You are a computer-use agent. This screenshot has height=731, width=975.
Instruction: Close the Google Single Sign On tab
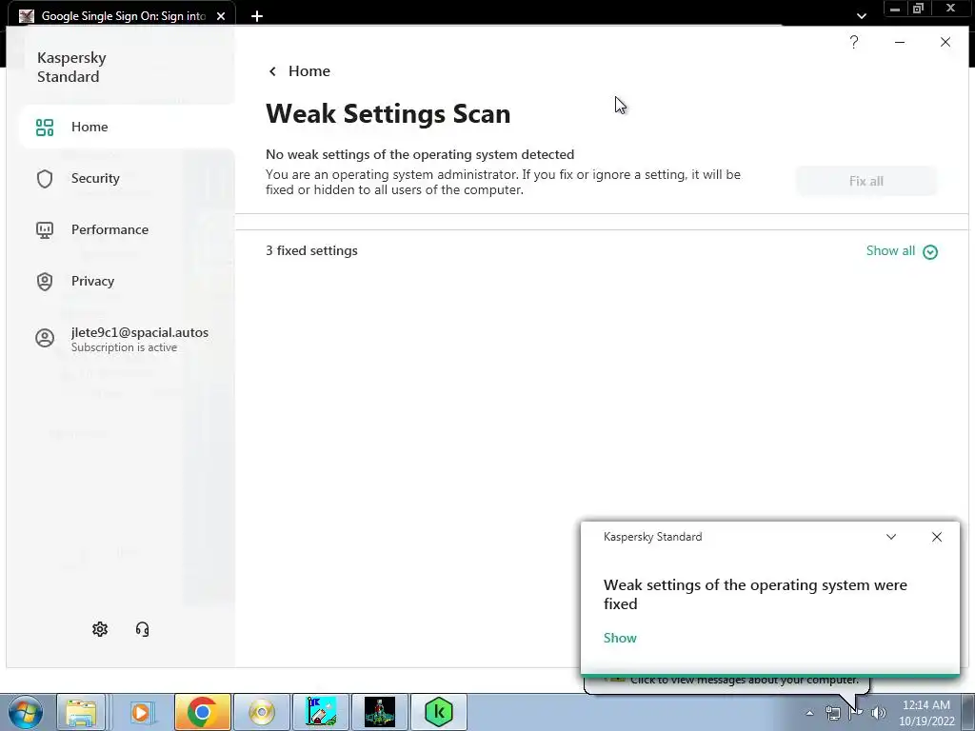(x=221, y=16)
